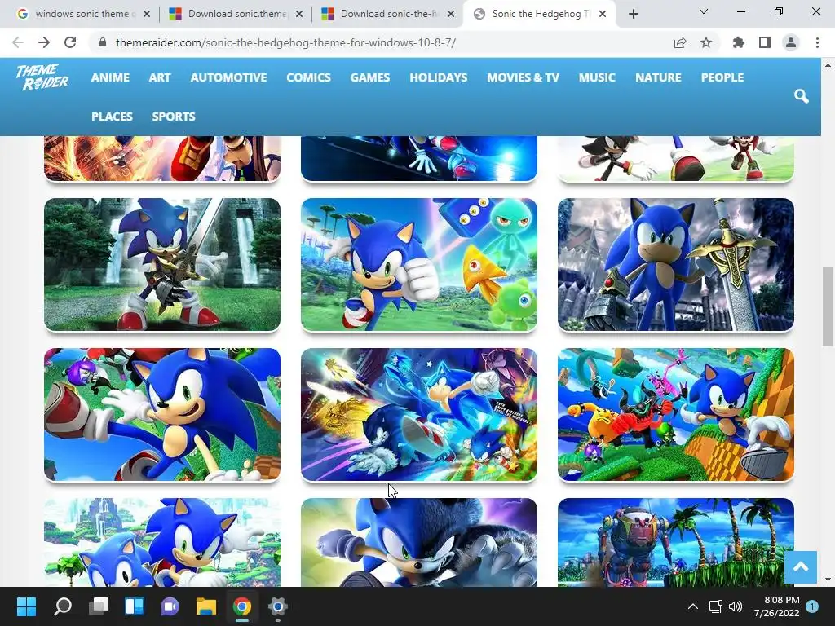
Task: Open Chrome three-dot menu
Action: [x=817, y=42]
